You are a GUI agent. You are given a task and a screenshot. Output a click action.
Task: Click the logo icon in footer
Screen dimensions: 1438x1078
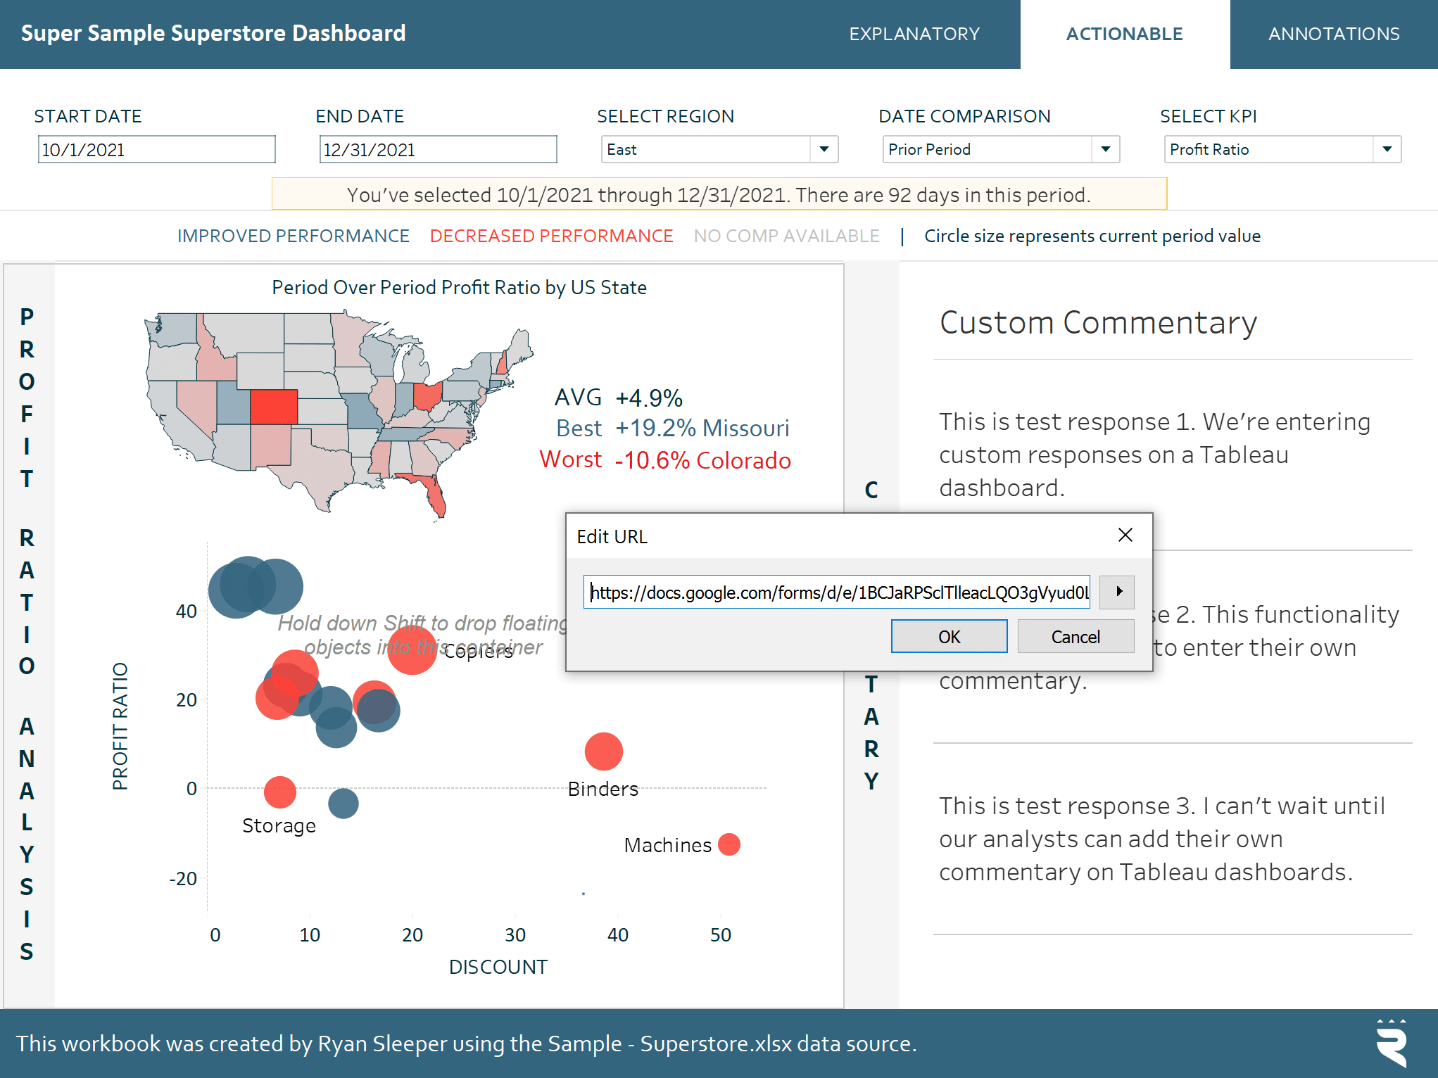pos(1392,1043)
